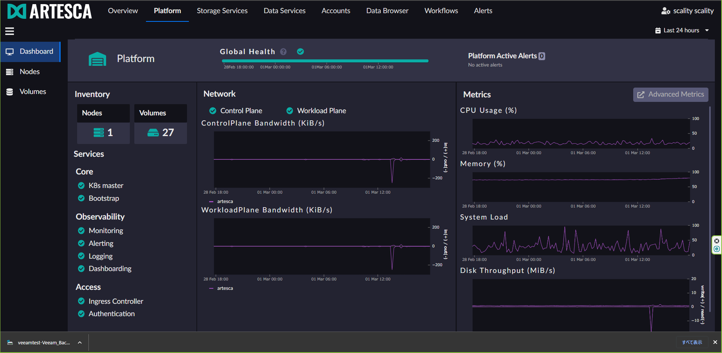Click the Metrics panel vertical scrollbar
Image resolution: width=722 pixels, height=353 pixels.
click(710, 209)
